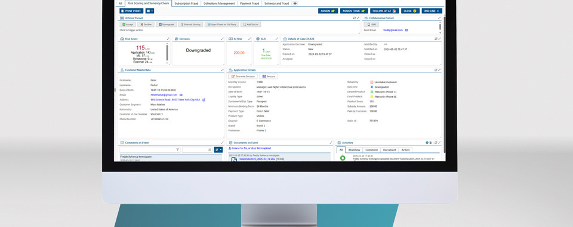Select the Comment tab in Activities
Viewport: 573px width, 227px height.
click(x=372, y=150)
